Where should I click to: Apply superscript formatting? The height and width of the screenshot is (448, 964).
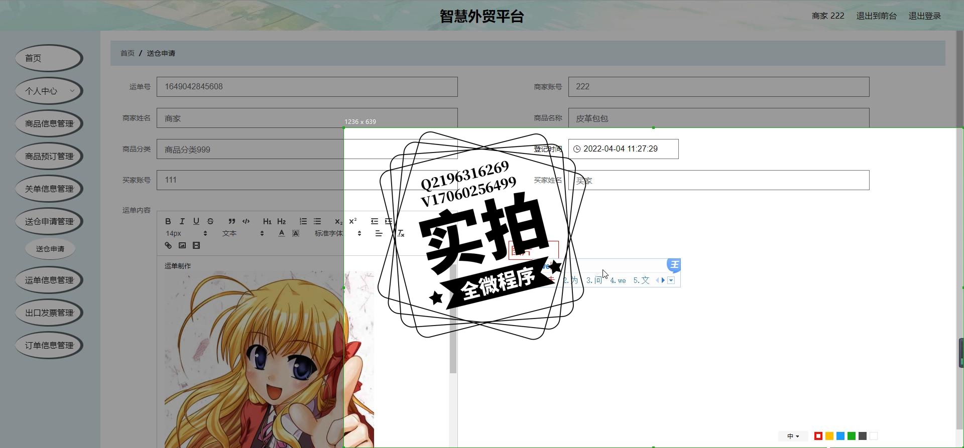pyautogui.click(x=352, y=221)
